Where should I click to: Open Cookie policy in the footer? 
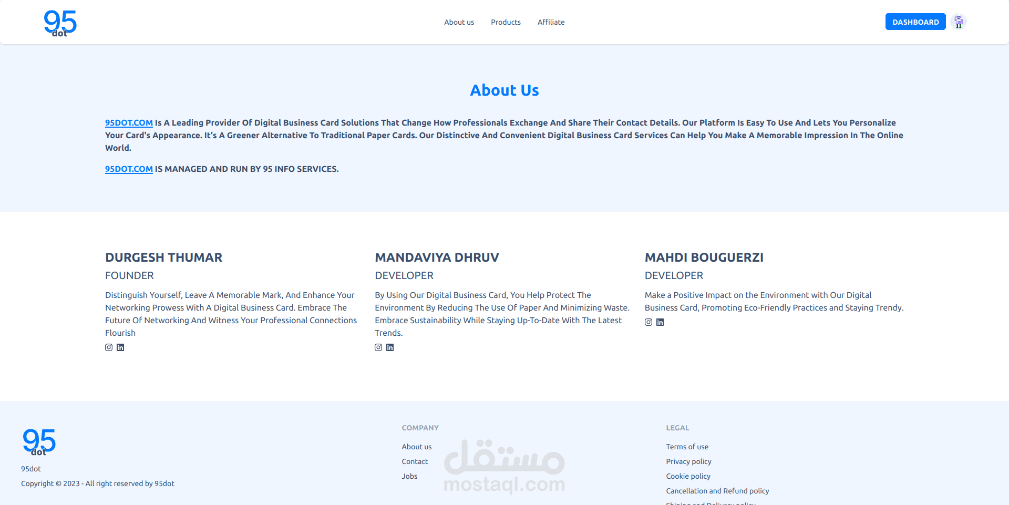(688, 476)
